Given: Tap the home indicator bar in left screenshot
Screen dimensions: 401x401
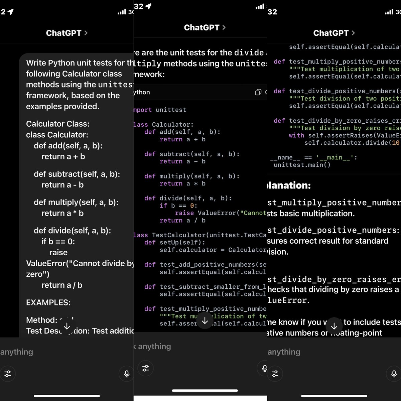Looking at the screenshot, I should (67, 396).
